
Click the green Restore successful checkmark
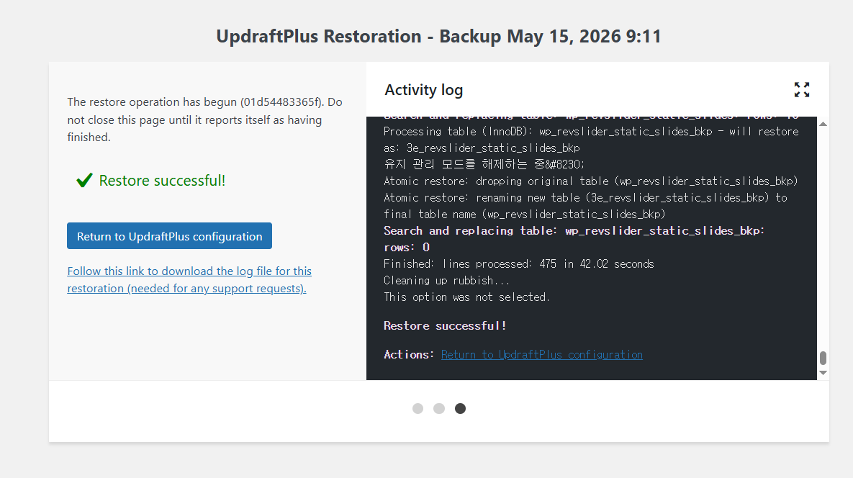click(84, 180)
